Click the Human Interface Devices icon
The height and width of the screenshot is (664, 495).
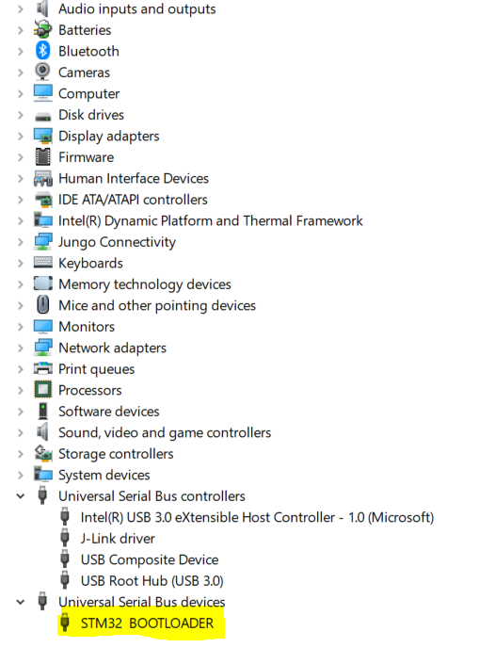tap(42, 178)
